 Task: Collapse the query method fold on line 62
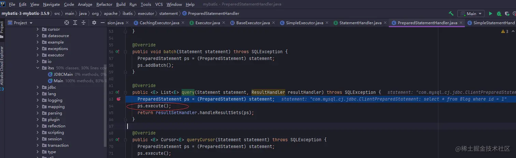126,92
